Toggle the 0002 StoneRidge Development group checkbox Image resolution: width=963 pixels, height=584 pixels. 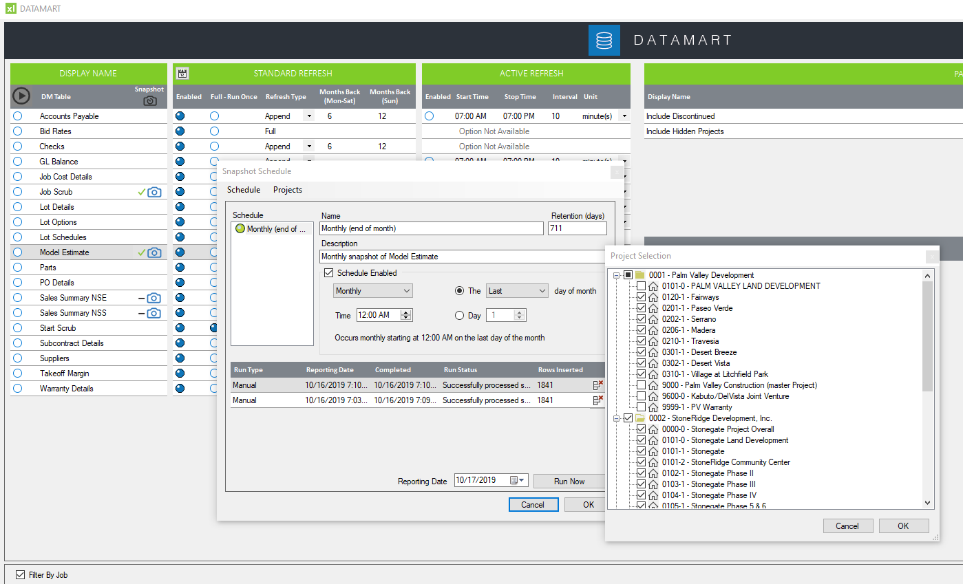coord(628,418)
